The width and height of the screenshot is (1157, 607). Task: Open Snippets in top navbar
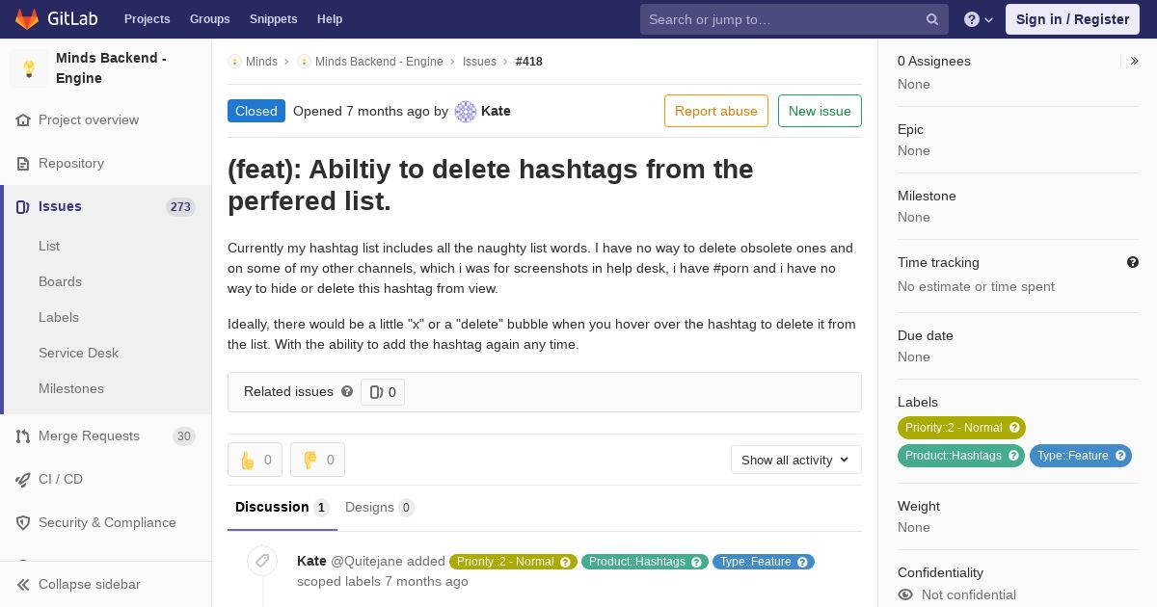tap(273, 19)
